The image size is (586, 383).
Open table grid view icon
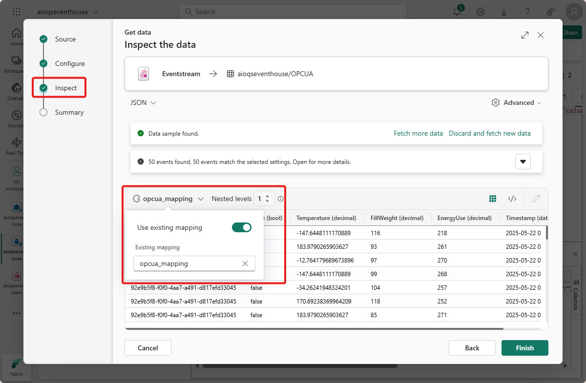[493, 199]
